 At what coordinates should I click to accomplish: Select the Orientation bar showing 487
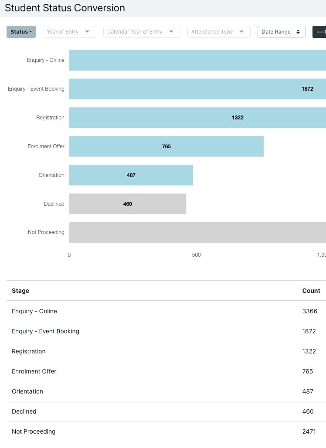click(131, 175)
